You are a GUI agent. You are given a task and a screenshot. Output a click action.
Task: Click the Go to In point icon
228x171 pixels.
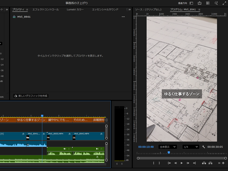(x=169, y=163)
